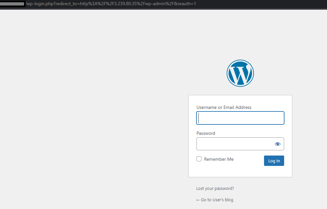The image size is (327, 209).
Task: Click the WordPress logo
Action: [240, 73]
